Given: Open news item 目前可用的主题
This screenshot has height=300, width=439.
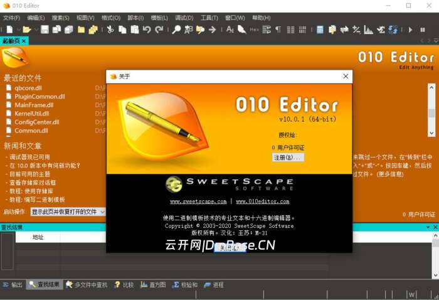Looking at the screenshot, I should point(29,174).
